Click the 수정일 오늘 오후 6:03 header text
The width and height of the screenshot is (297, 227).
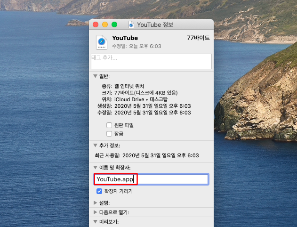[136, 46]
